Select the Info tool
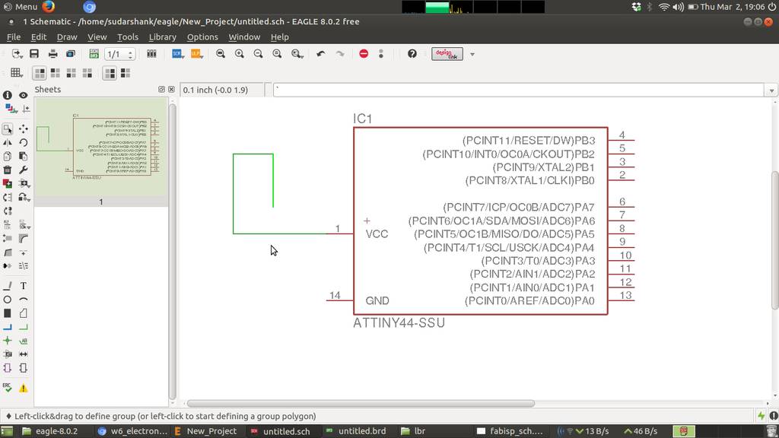Image resolution: width=779 pixels, height=438 pixels. click(x=8, y=95)
